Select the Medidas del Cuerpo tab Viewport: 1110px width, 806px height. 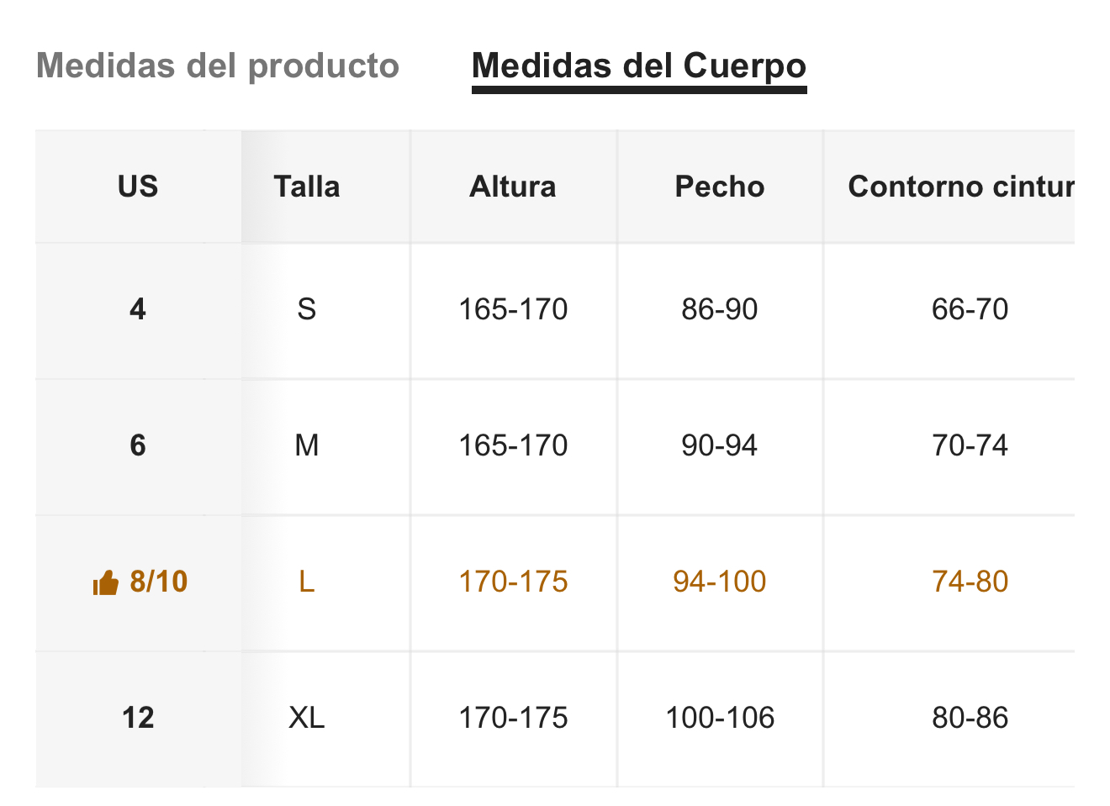639,66
